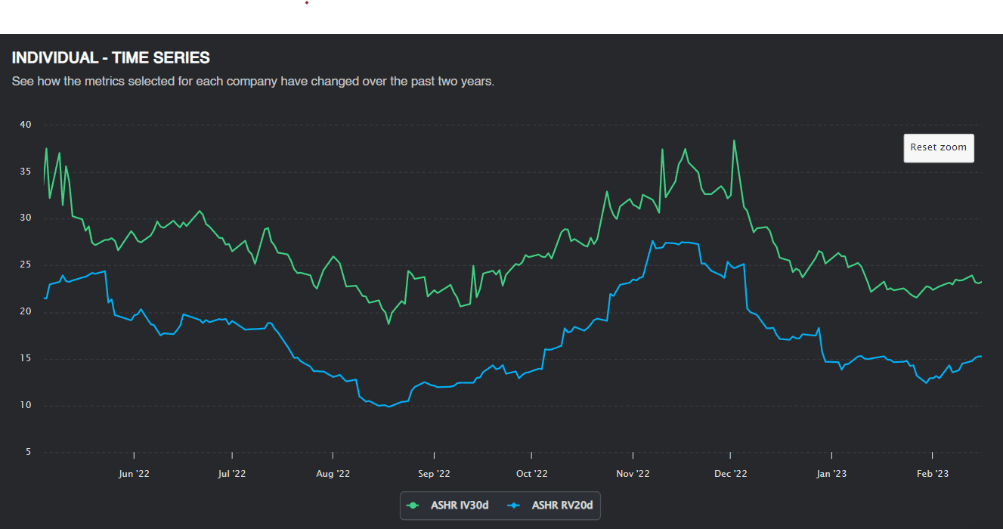Click the 5 y-axis value
Screen dimensions: 1003x529
tap(29, 452)
